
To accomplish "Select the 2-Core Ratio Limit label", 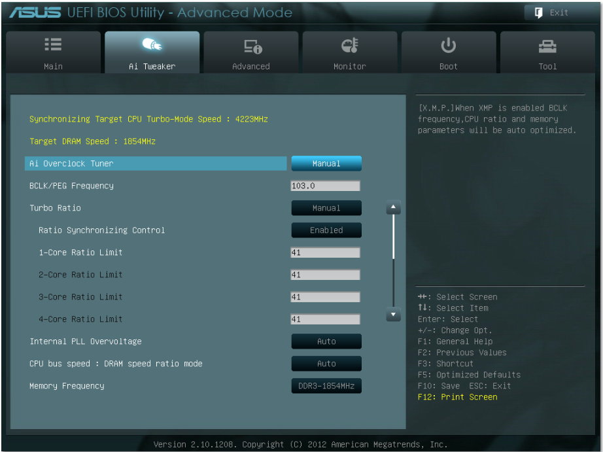I will 80,275.
